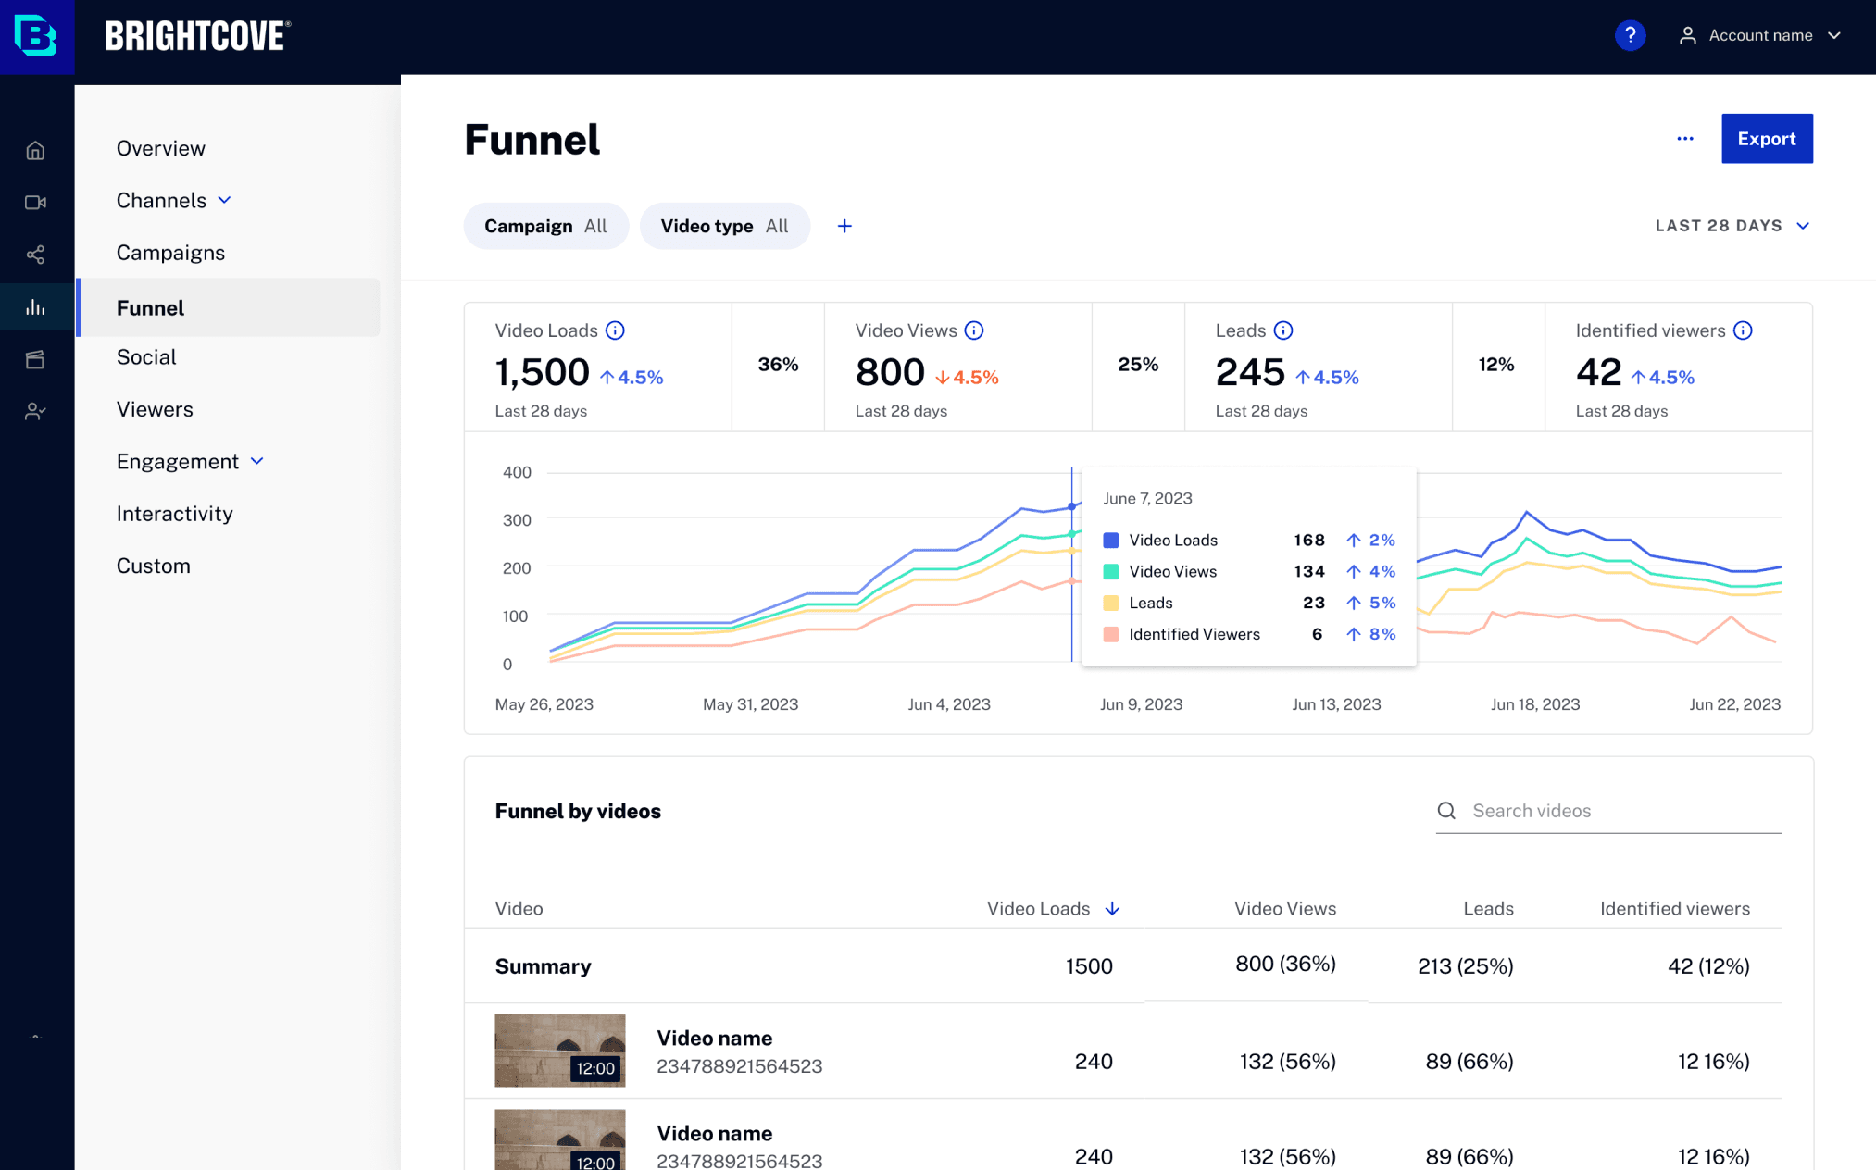Sort by Identified viewers column header

[x=1674, y=909]
